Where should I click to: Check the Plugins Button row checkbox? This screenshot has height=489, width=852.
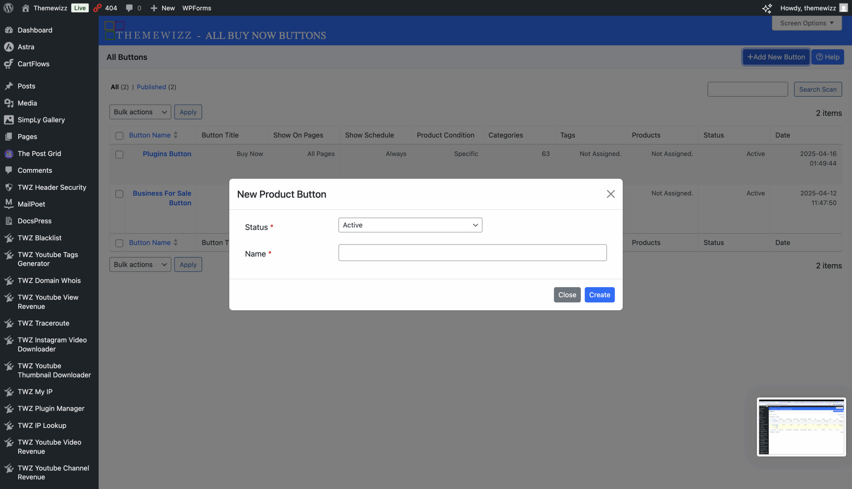tap(119, 154)
